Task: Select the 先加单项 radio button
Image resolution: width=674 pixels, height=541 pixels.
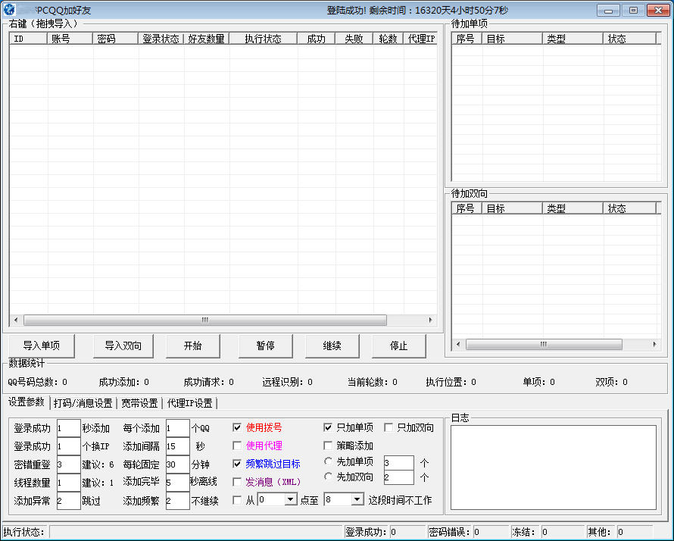Action: point(328,461)
